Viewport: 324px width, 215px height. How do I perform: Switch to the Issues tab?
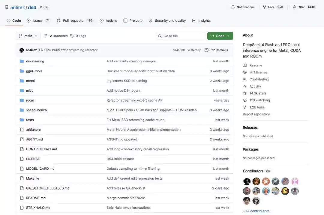coord(38,21)
